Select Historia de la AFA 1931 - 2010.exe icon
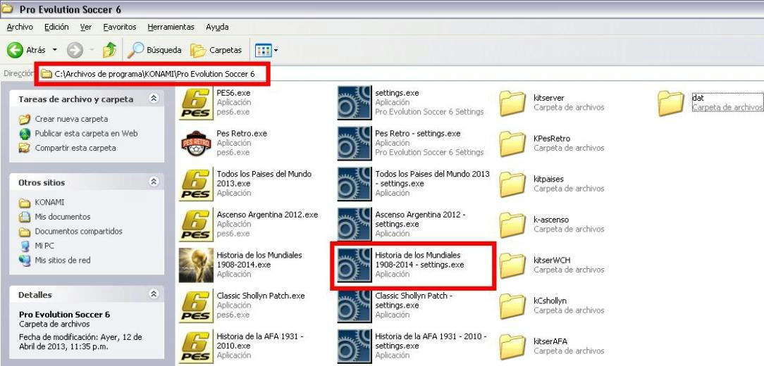Image resolution: width=764 pixels, height=366 pixels. pos(196,346)
